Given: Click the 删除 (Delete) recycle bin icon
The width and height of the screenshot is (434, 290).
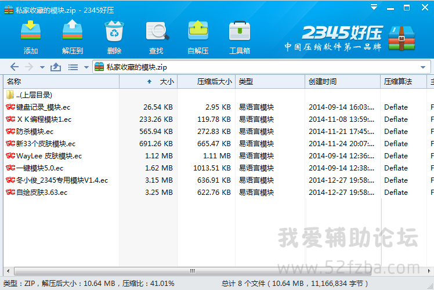Looking at the screenshot, I should pos(114,30).
